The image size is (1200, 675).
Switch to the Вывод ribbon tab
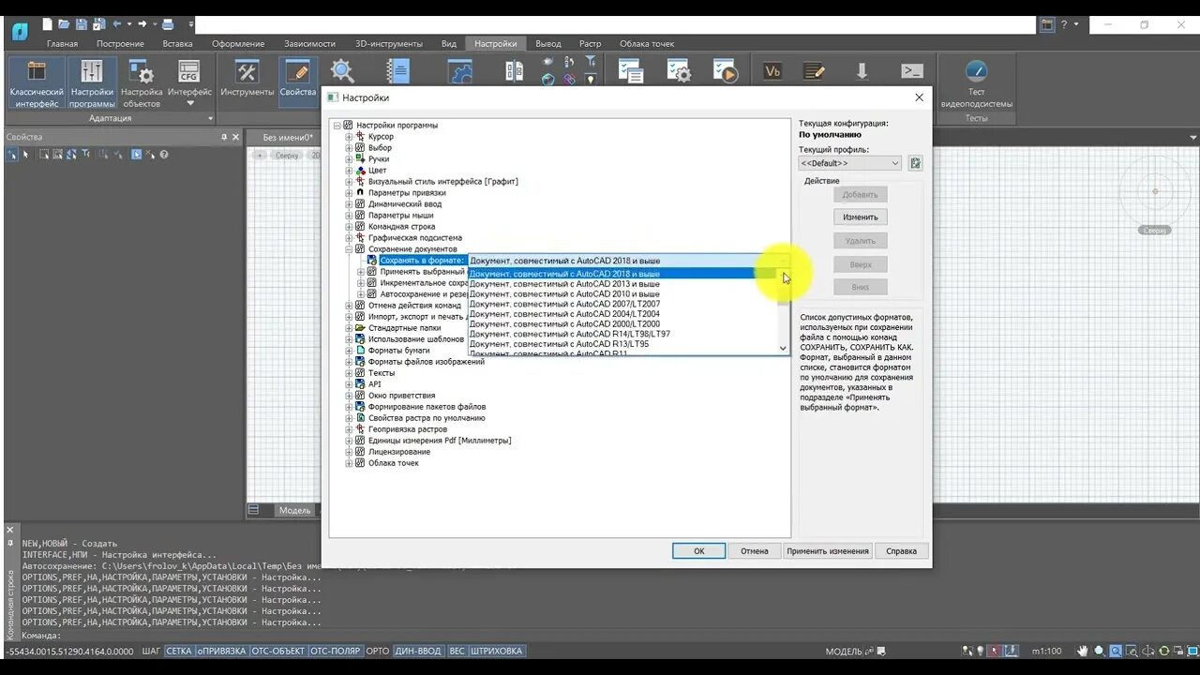pos(548,43)
